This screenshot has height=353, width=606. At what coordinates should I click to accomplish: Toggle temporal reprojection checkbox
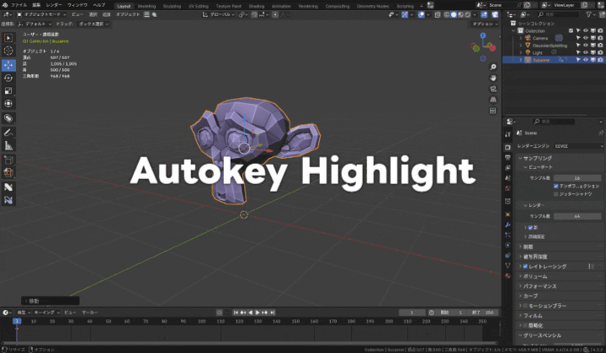point(556,186)
